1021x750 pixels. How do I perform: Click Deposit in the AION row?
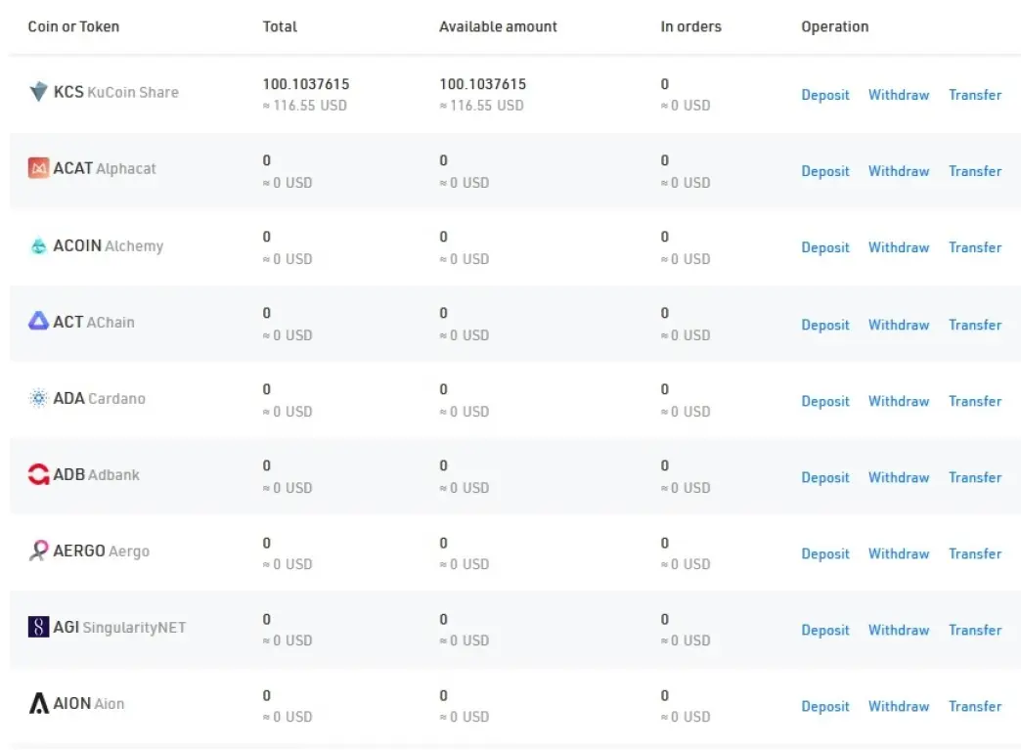(825, 706)
